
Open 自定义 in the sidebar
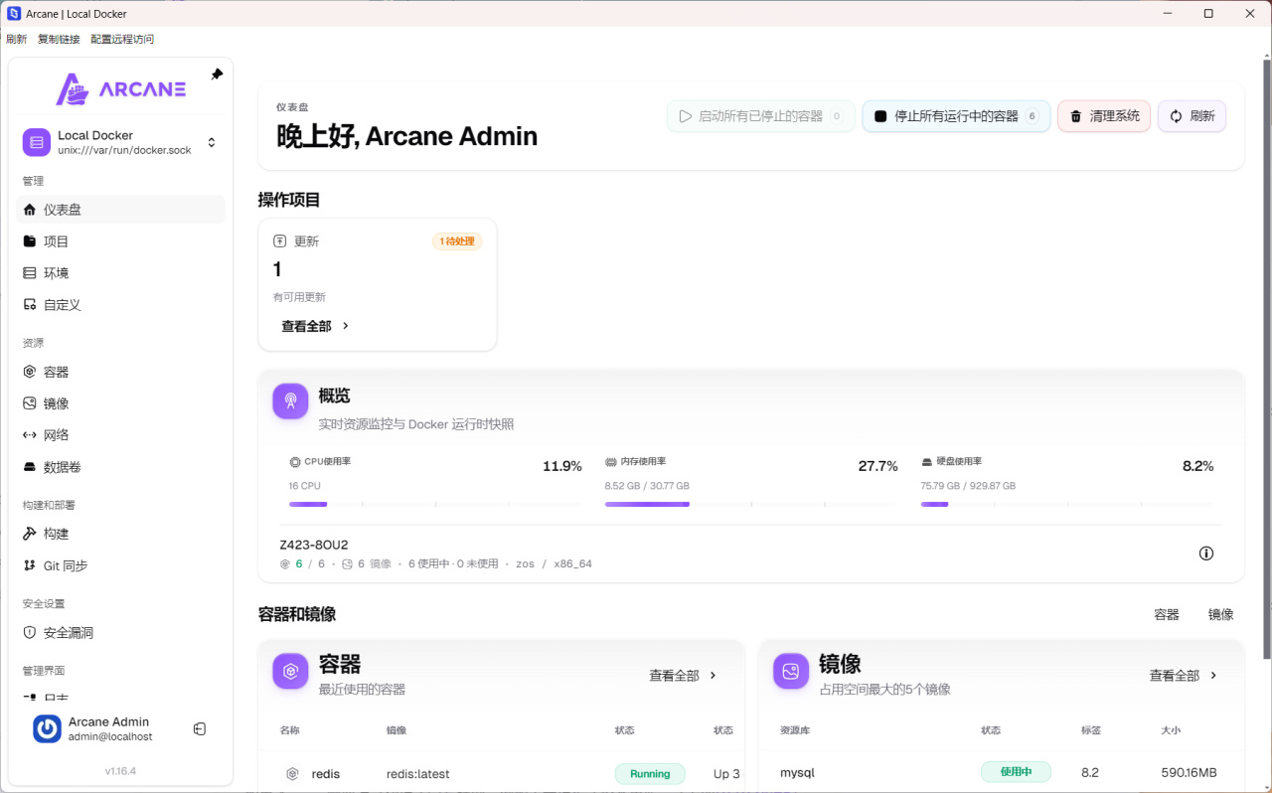(120, 305)
